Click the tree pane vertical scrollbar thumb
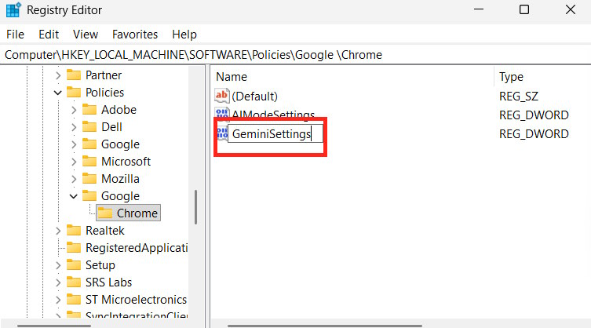 [195, 206]
